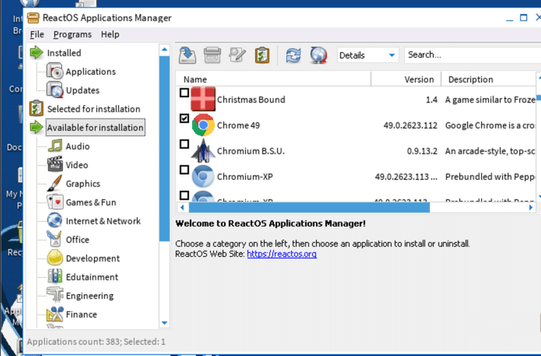Viewport: 541px width, 356px height.
Task: Open the Details view dropdown
Action: pyautogui.click(x=368, y=55)
